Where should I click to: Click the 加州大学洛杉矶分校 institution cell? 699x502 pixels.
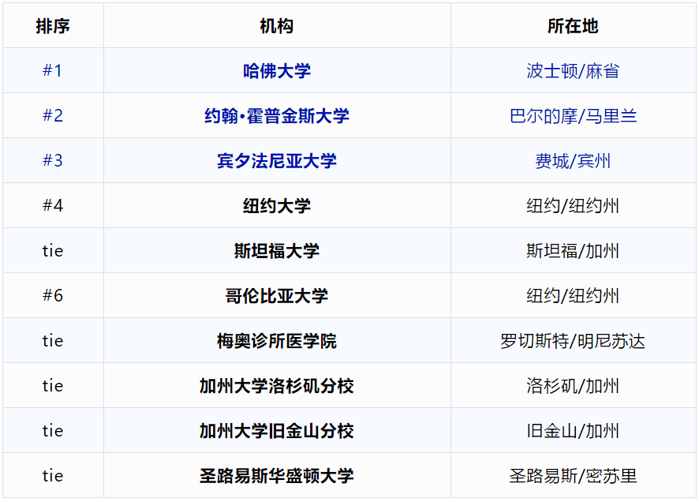pyautogui.click(x=277, y=386)
